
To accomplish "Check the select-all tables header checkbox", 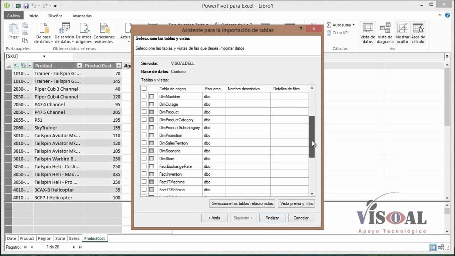I will pos(144,89).
